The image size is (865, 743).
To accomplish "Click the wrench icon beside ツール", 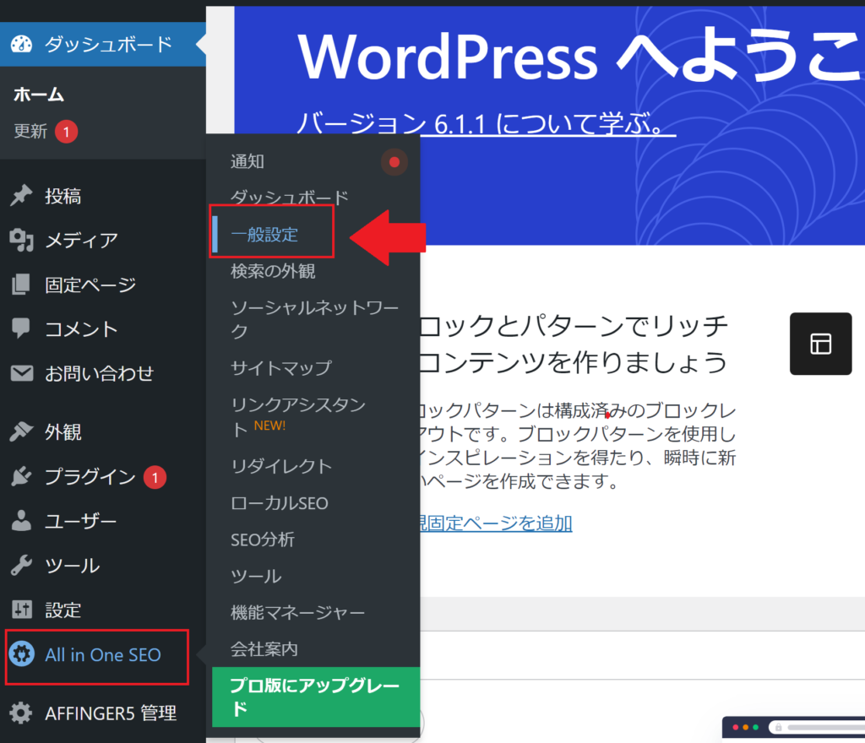I will click(21, 566).
